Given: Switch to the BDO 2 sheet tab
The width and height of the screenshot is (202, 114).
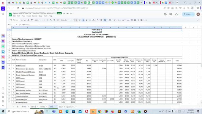Looking at the screenshot, I should pos(34,107).
